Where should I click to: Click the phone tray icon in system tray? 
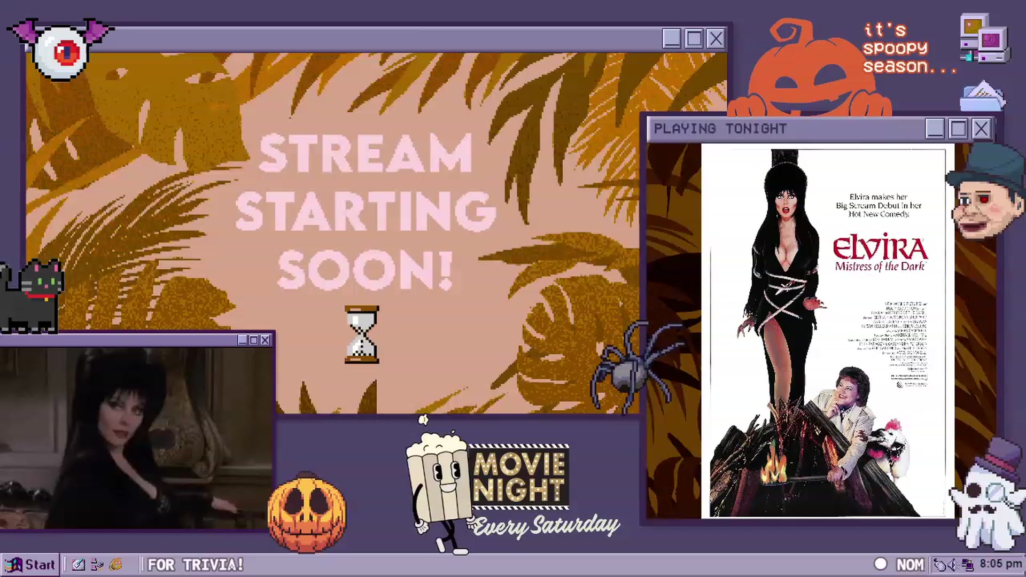coord(939,565)
